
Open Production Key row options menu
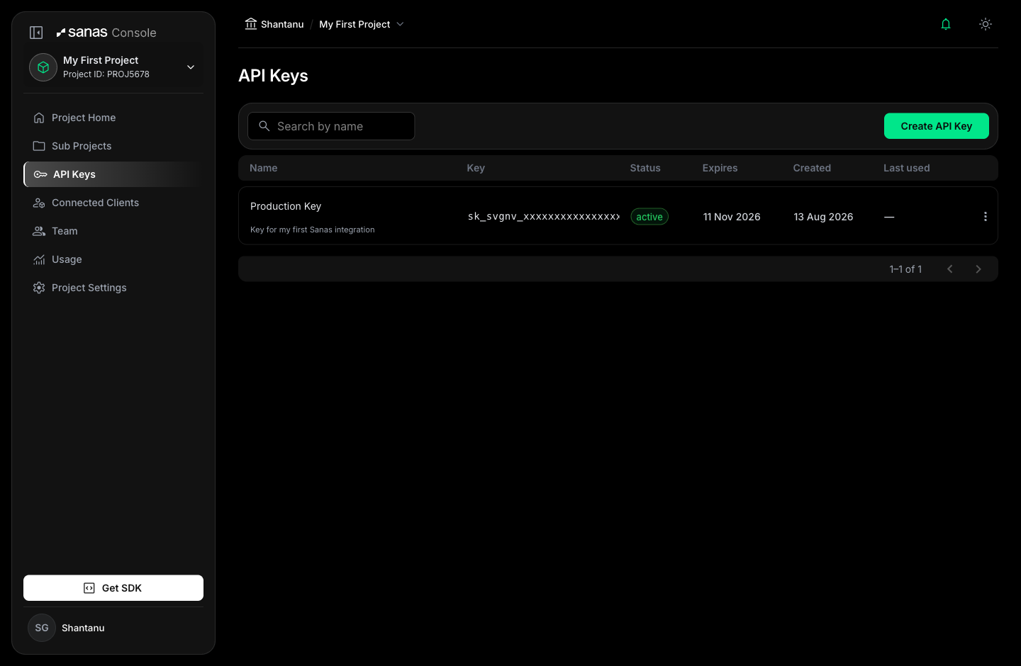coord(985,217)
